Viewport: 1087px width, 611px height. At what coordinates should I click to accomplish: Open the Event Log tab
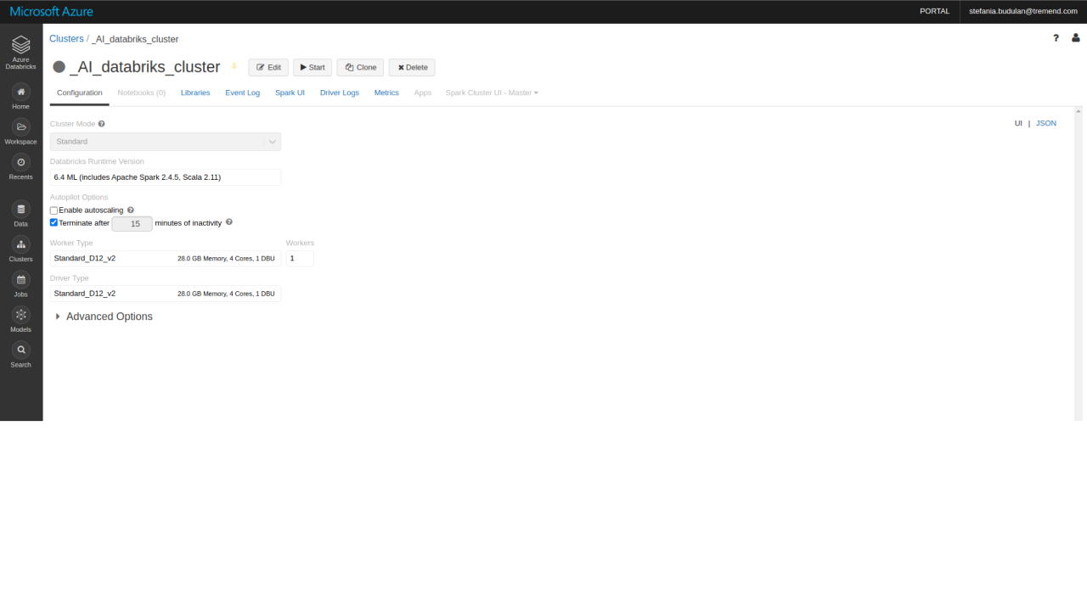(242, 92)
